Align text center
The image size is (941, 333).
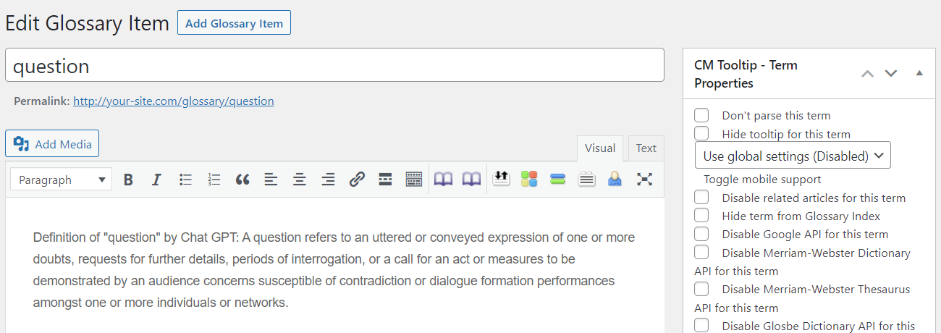(x=300, y=180)
